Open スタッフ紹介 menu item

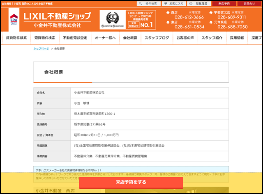coord(212,38)
